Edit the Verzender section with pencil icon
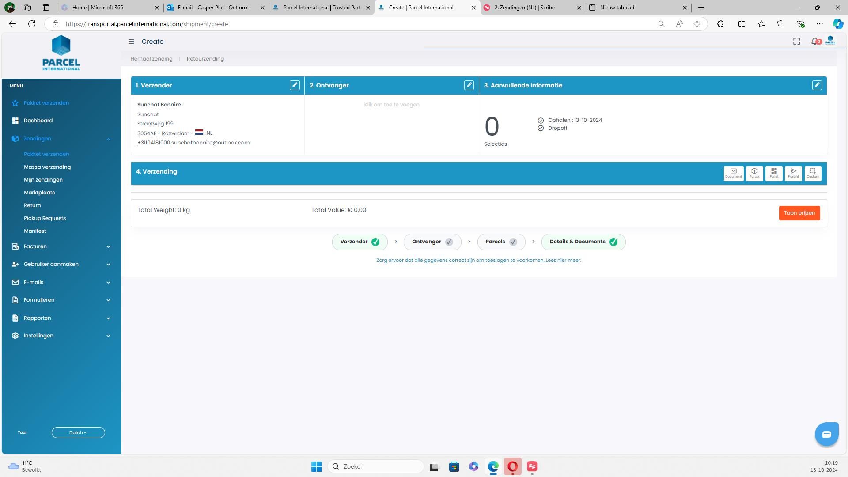 295,85
